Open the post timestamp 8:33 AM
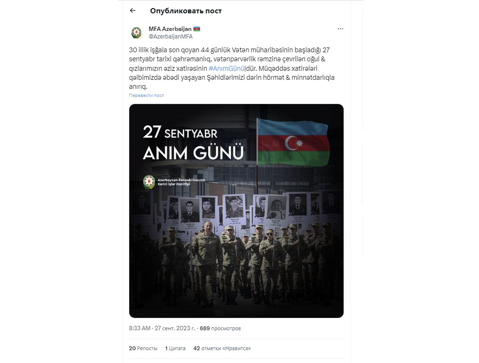Image resolution: width=479 pixels, height=363 pixels. [x=140, y=328]
